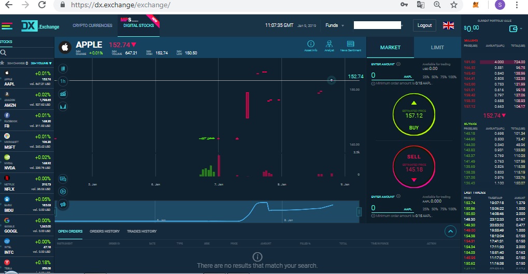Click the red SELL circle button
528x274 pixels.
pyautogui.click(x=414, y=167)
